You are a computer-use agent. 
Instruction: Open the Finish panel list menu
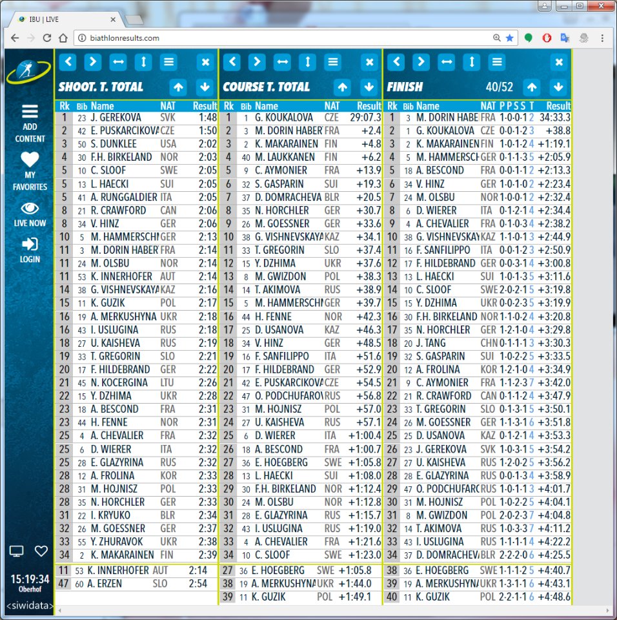point(497,62)
